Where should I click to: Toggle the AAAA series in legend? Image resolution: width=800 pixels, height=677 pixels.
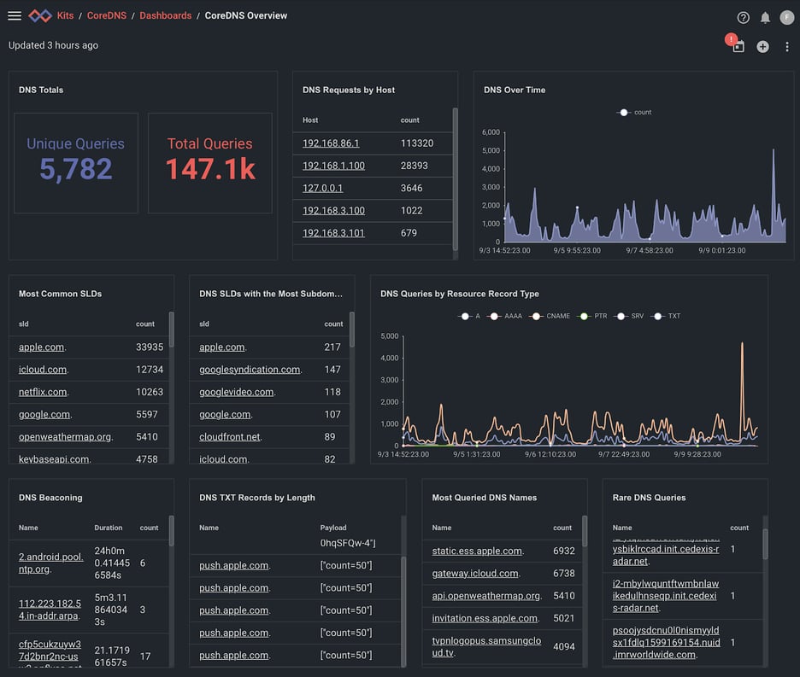(x=504, y=316)
